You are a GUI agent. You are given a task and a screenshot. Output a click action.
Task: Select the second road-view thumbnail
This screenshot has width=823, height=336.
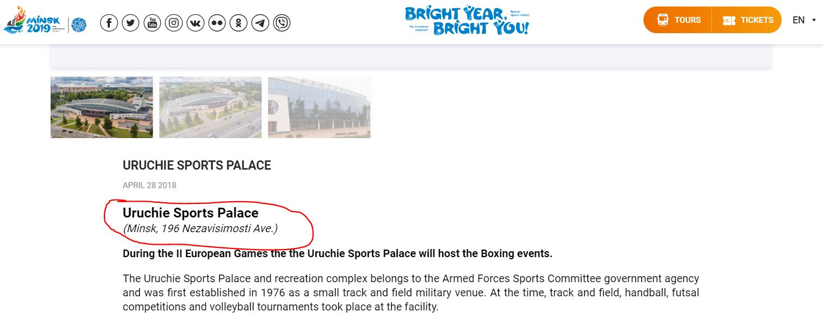click(211, 107)
